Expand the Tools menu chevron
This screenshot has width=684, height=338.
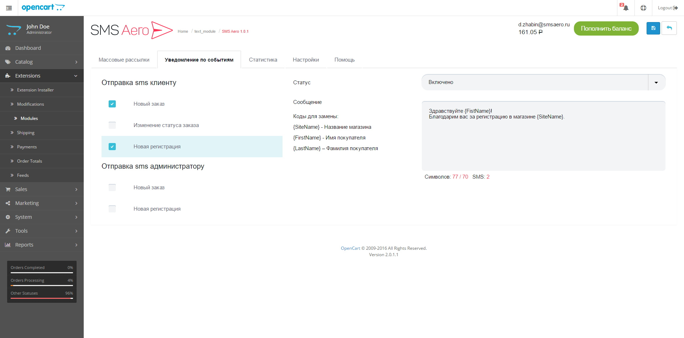pos(76,231)
